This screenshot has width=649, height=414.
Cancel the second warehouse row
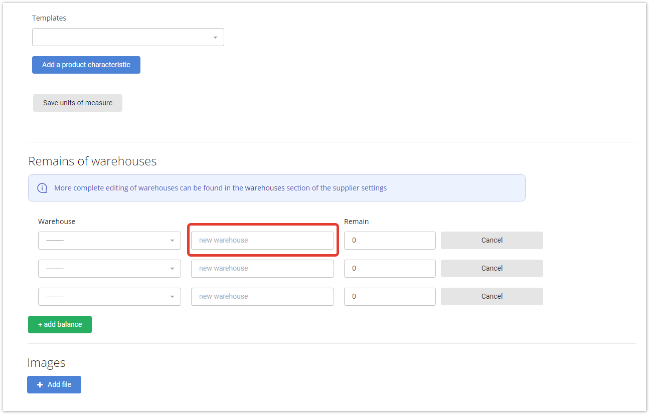(492, 268)
